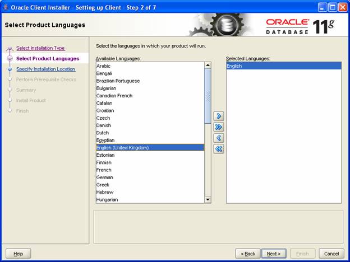This screenshot has width=350, height=262.
Task: Click scroll down arrow of Available Languages
Action: tap(208, 199)
